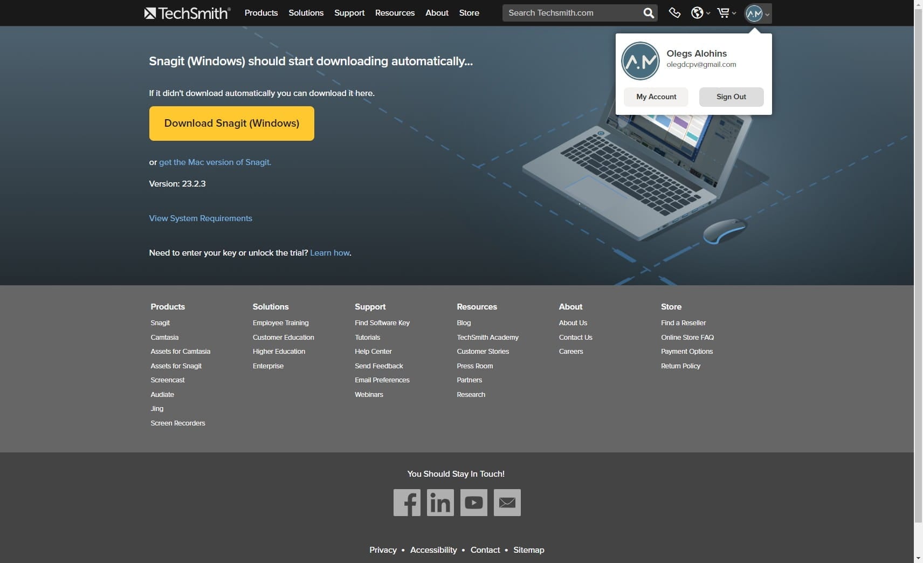Open Customer Stories link
This screenshot has width=923, height=563.
point(483,352)
